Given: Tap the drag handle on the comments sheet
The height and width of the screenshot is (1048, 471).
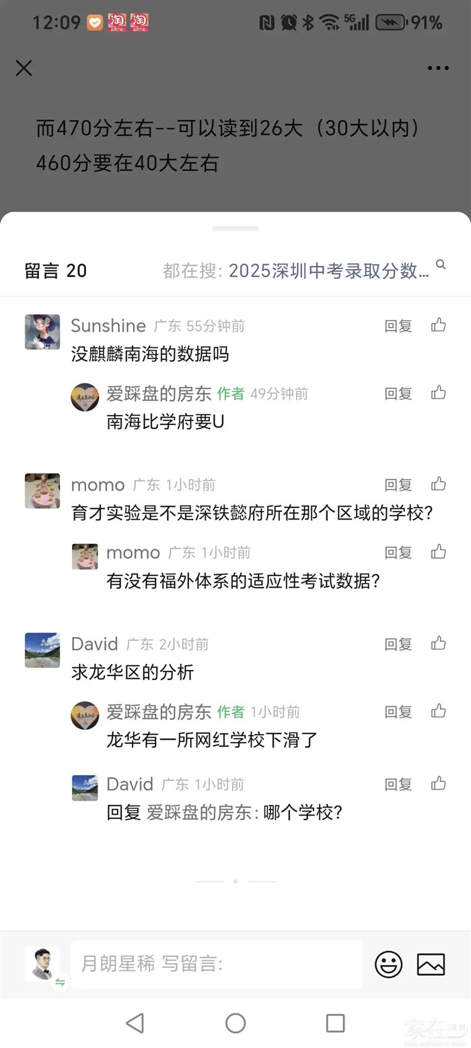Looking at the screenshot, I should pyautogui.click(x=235, y=228).
